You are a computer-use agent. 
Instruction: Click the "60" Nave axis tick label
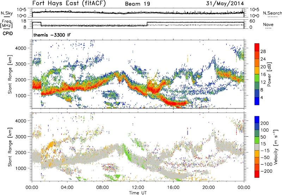pyautogui.click(x=252, y=21)
